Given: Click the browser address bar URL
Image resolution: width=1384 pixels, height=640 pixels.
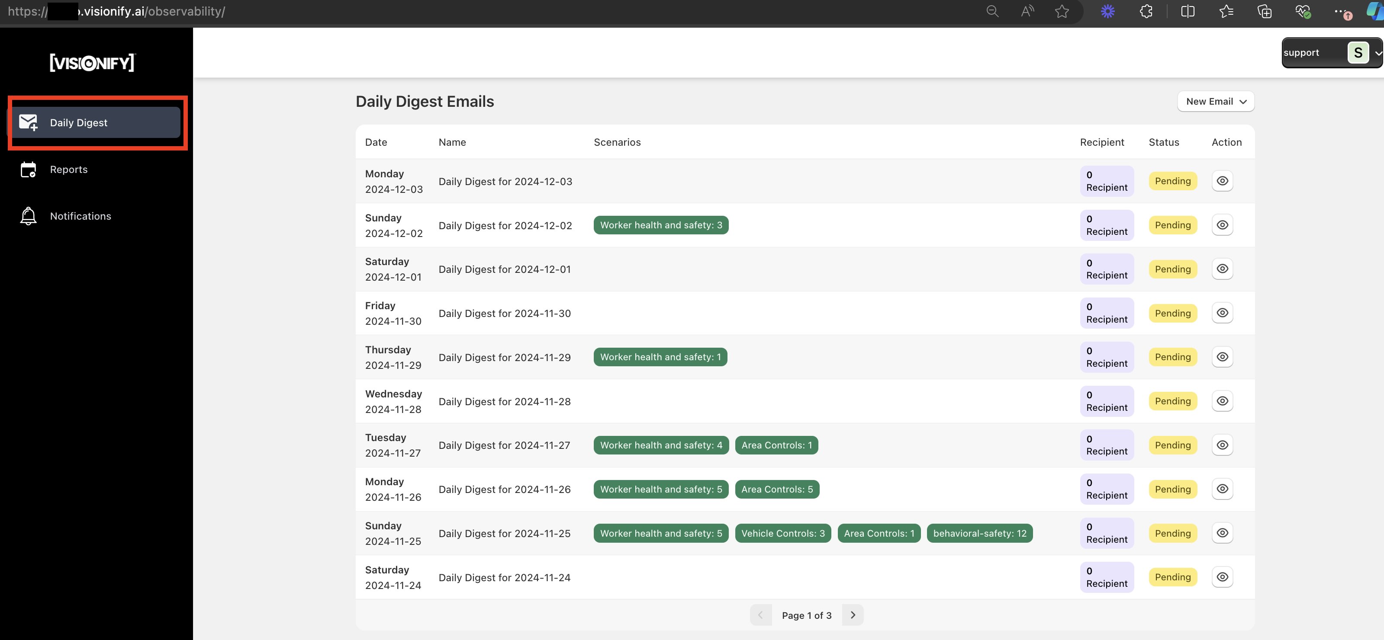Looking at the screenshot, I should pos(116,11).
